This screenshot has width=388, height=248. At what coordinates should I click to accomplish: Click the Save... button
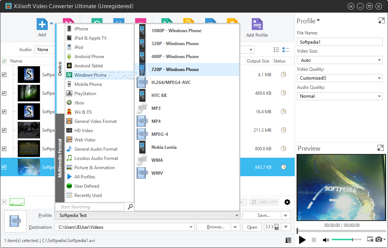tap(262, 215)
